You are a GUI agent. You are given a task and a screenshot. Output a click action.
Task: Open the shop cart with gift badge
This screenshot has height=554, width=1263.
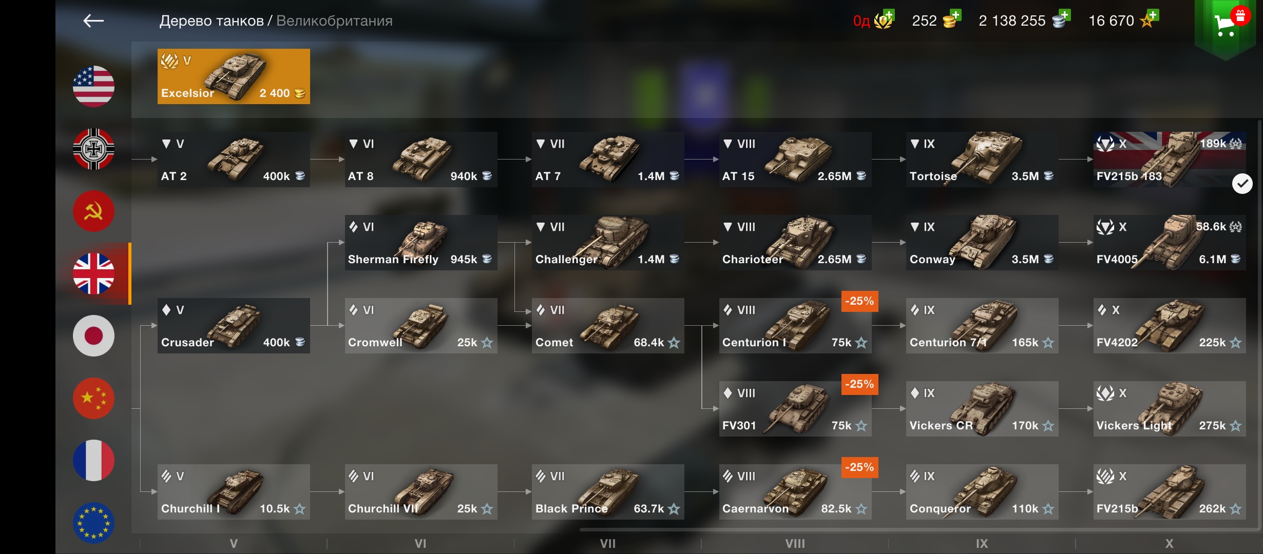click(x=1228, y=26)
